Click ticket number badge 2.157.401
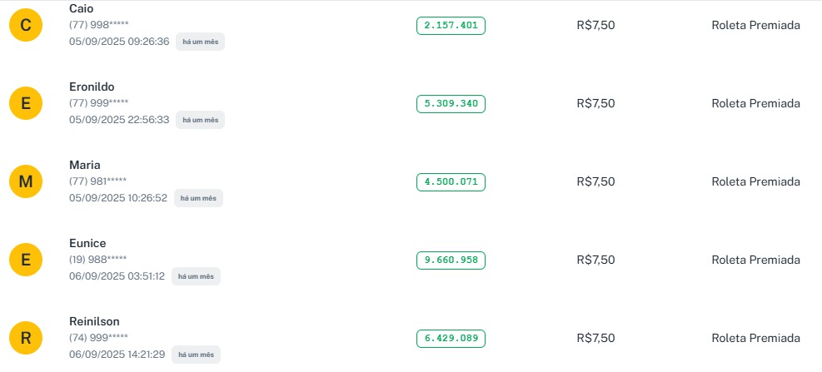The width and height of the screenshot is (822, 372). (451, 26)
